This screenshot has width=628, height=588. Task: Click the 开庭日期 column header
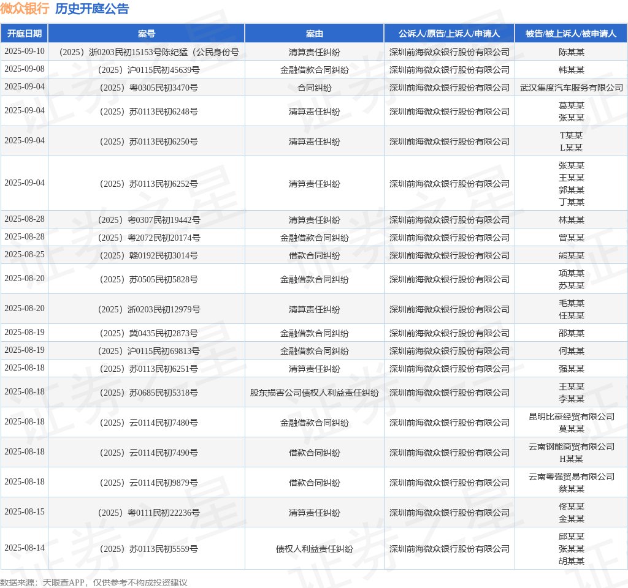point(25,34)
